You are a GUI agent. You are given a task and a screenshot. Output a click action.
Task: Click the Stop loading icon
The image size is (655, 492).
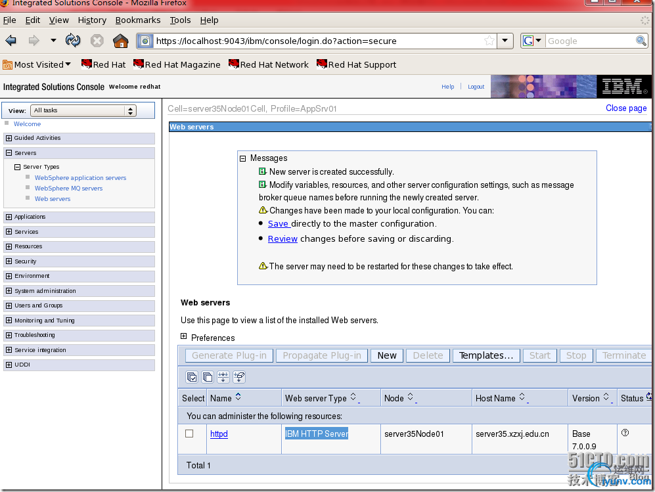pyautogui.click(x=97, y=41)
